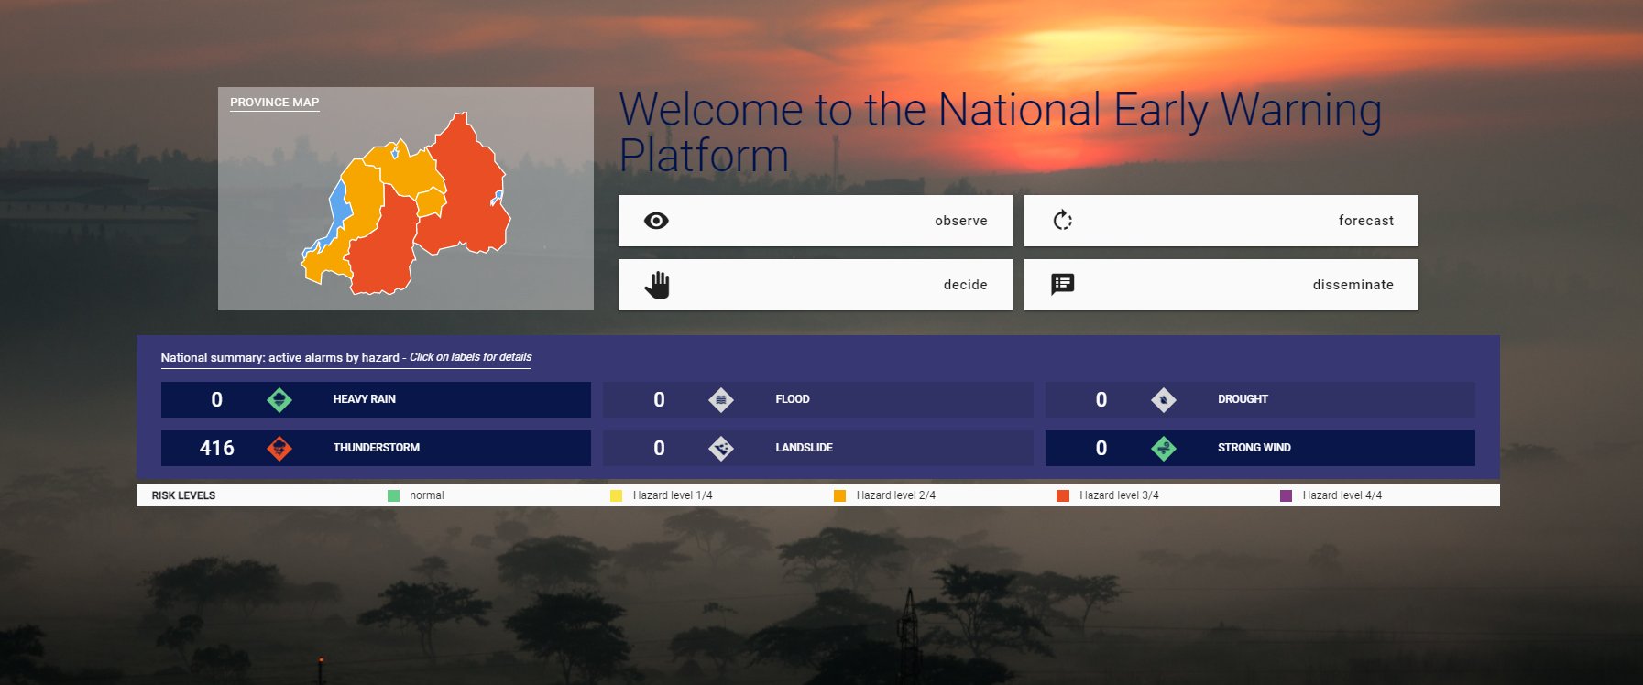Click the circular arrow forecast icon
The width and height of the screenshot is (1643, 685).
(x=1062, y=221)
